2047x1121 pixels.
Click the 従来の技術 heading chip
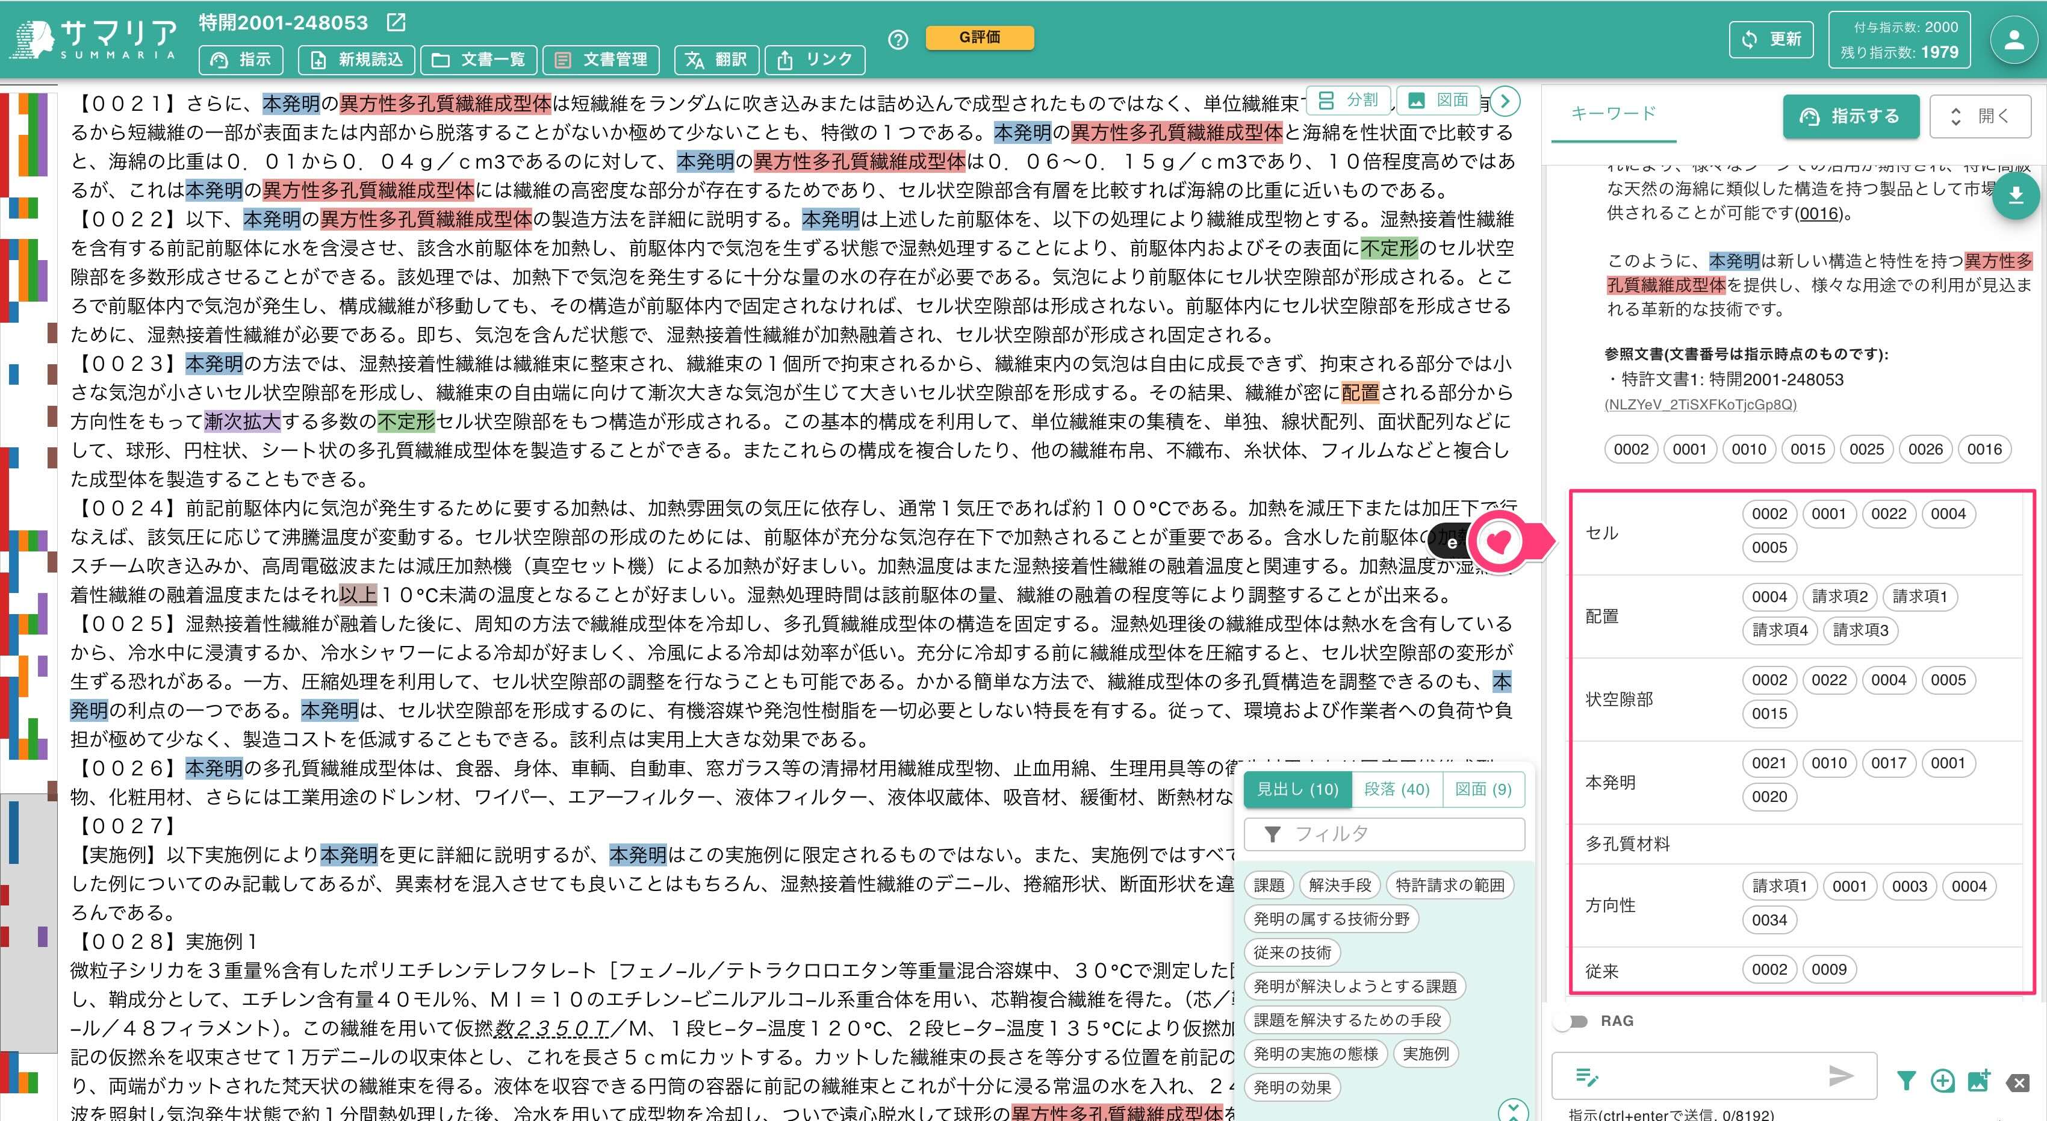point(1292,952)
